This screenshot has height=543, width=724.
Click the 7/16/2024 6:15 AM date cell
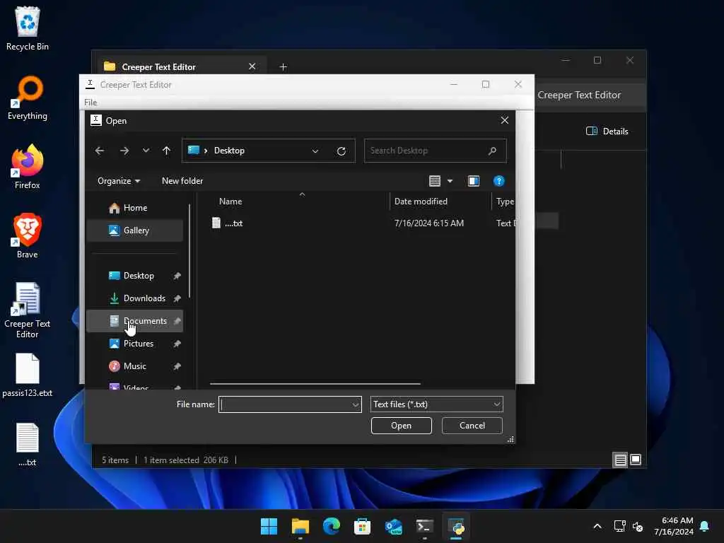429,223
